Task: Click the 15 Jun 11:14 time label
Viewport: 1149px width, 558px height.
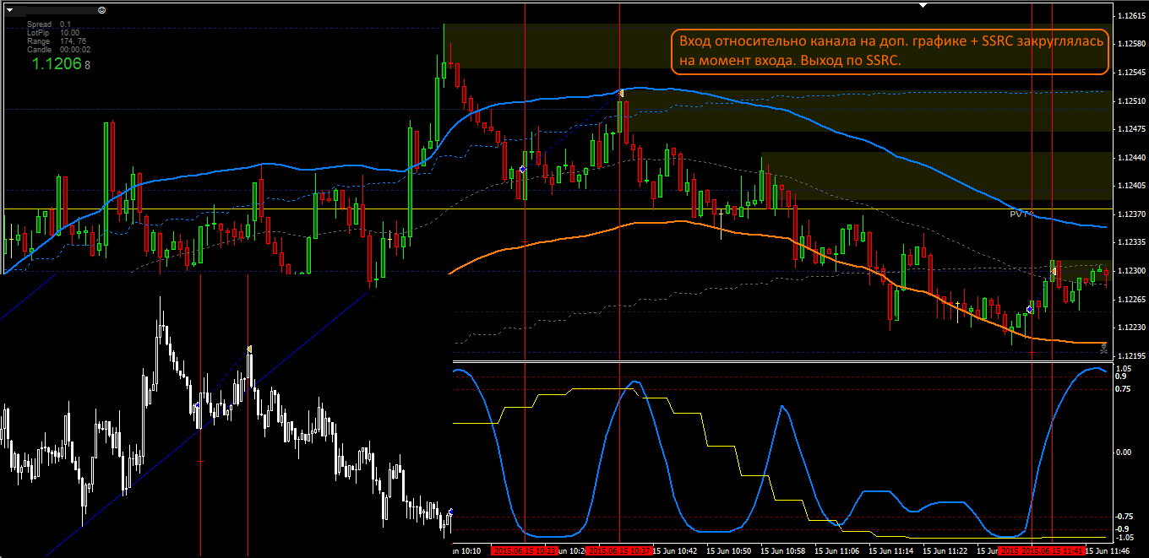Action: (x=892, y=550)
